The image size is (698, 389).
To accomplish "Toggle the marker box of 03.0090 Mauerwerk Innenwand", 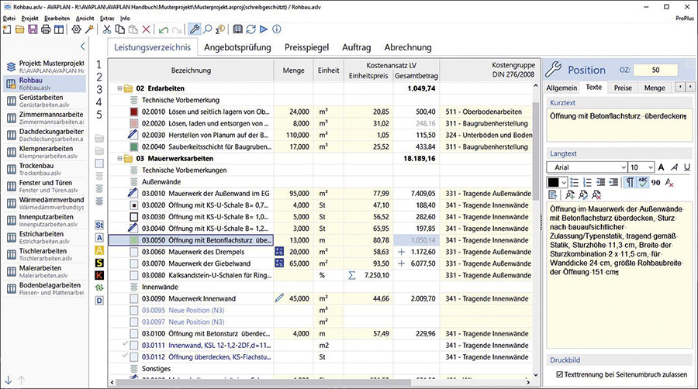I will (134, 299).
